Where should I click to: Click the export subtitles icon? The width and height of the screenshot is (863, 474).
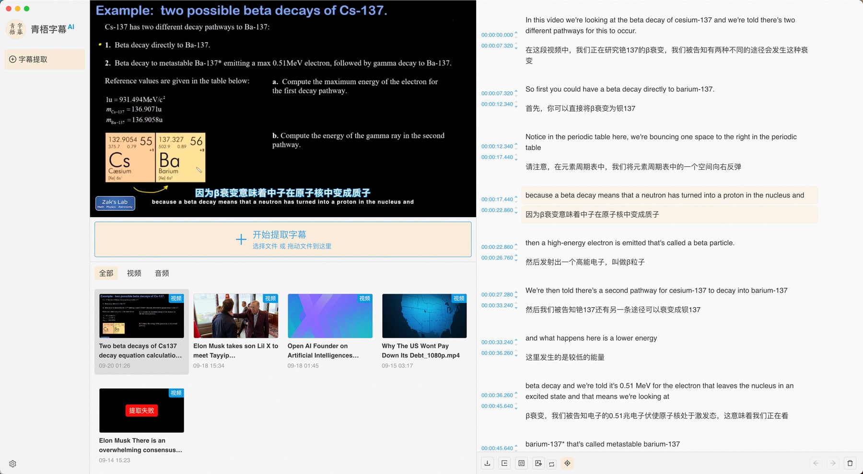(x=488, y=463)
